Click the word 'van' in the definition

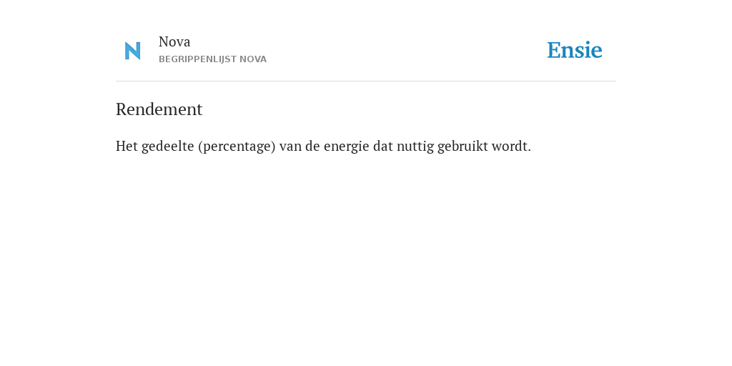[x=290, y=147]
